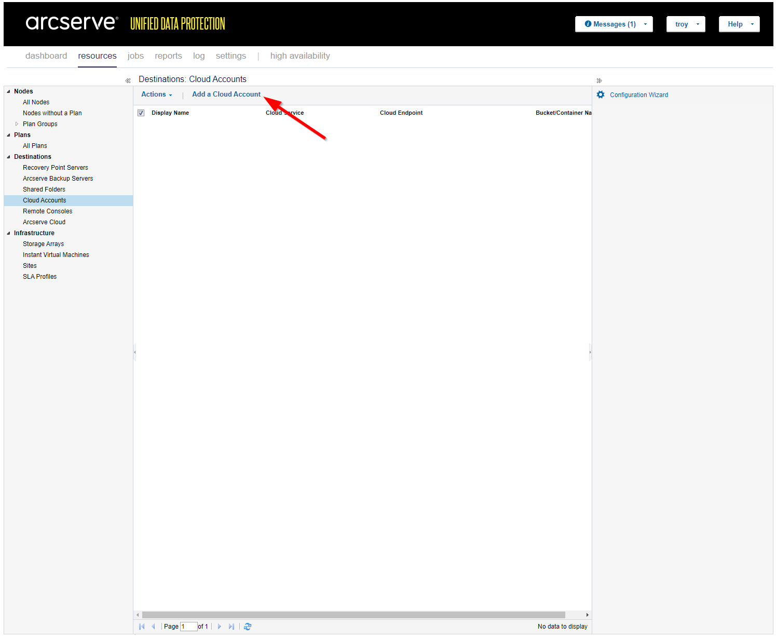Switch to the dashboard tab
This screenshot has height=638, width=776.
point(46,56)
